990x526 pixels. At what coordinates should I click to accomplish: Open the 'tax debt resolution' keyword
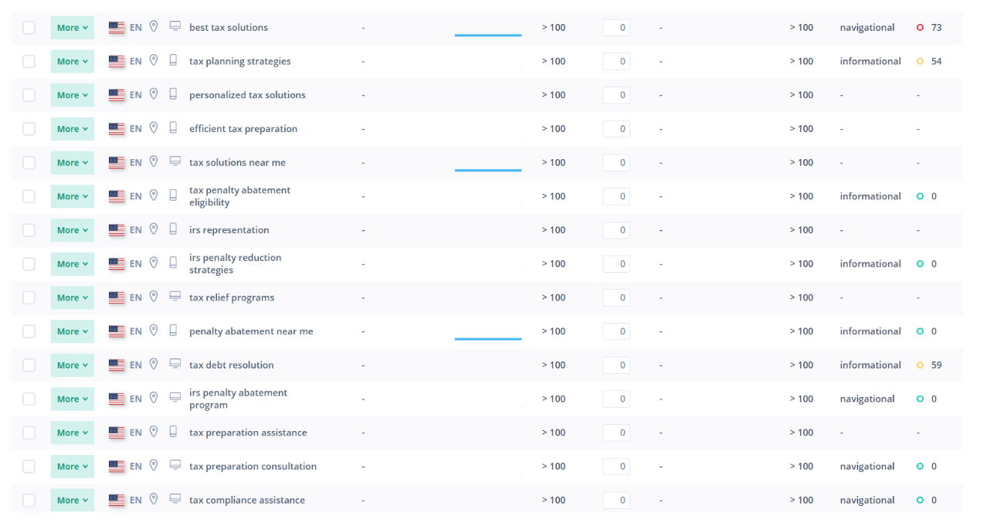(x=231, y=365)
